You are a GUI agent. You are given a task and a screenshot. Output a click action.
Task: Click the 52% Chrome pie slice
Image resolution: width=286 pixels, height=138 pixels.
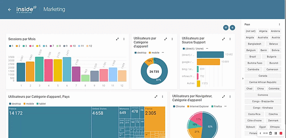[210, 127]
